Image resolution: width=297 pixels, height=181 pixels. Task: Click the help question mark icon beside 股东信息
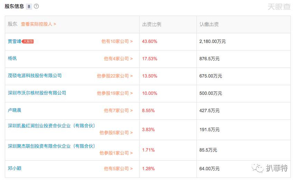(36, 7)
